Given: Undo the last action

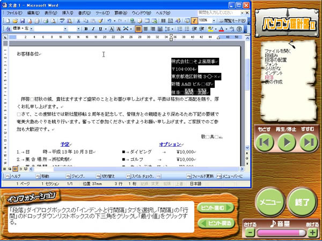Looking at the screenshot, I should [109, 21].
